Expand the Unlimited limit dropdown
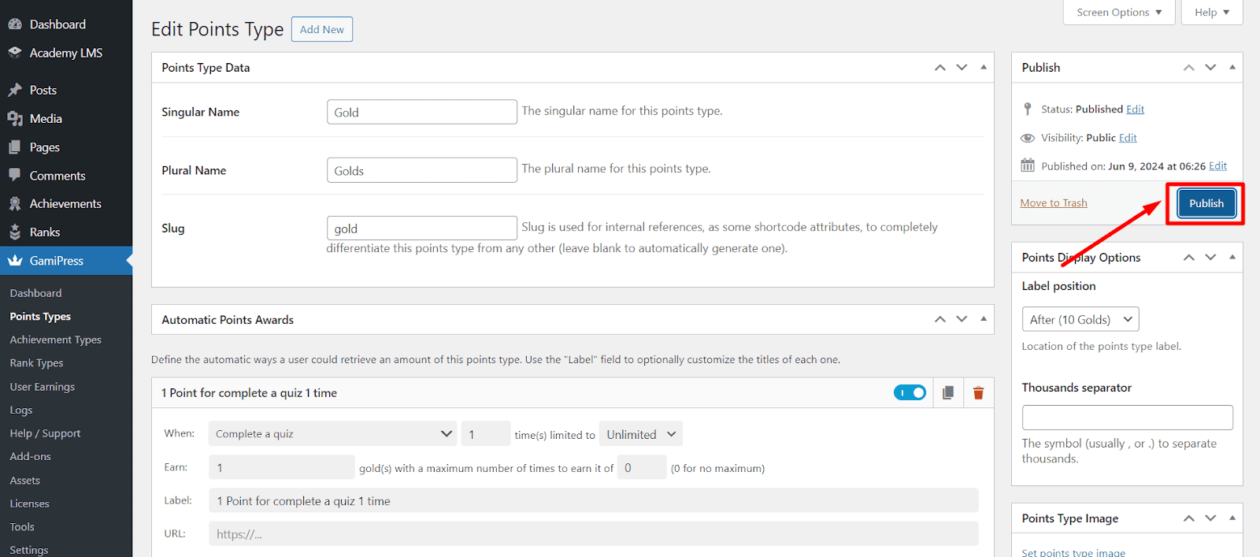1260x557 pixels. [x=640, y=434]
